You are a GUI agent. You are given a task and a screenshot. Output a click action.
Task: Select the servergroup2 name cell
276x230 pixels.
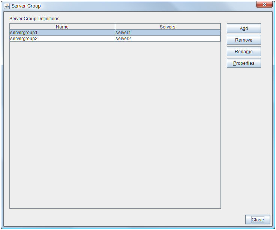coord(62,39)
